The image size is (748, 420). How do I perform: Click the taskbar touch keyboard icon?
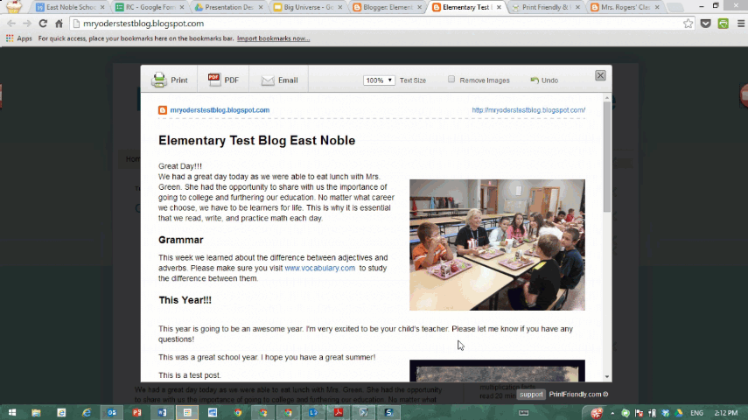pyautogui.click(x=523, y=413)
